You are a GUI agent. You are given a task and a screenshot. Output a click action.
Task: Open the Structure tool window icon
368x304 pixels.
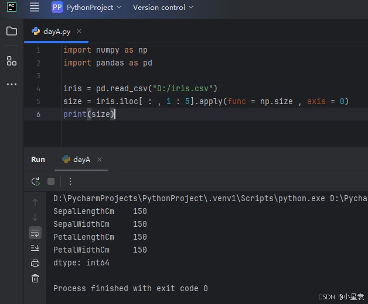point(12,61)
